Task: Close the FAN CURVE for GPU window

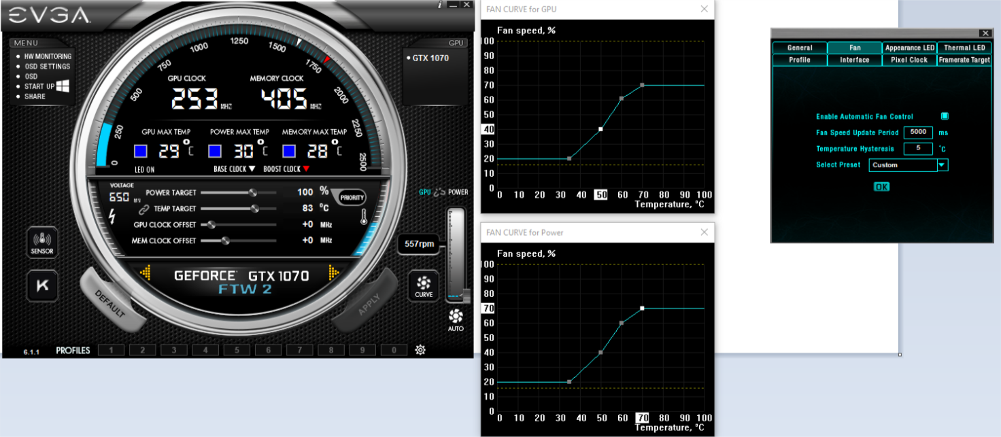Action: tap(705, 9)
